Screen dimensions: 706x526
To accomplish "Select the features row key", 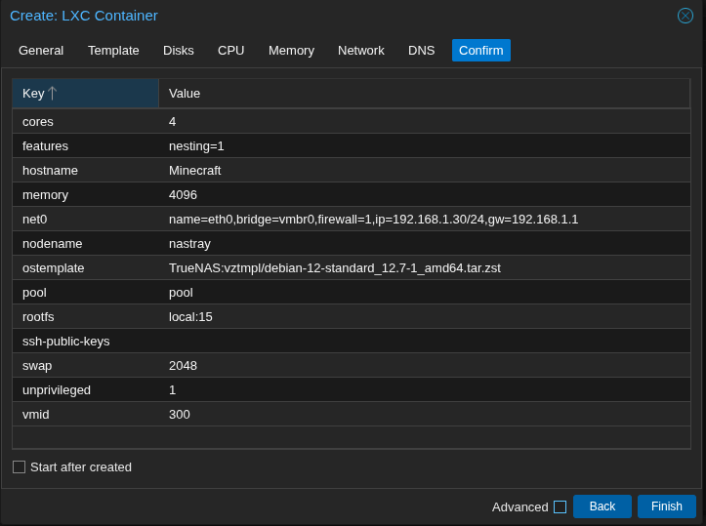I will click(x=46, y=146).
